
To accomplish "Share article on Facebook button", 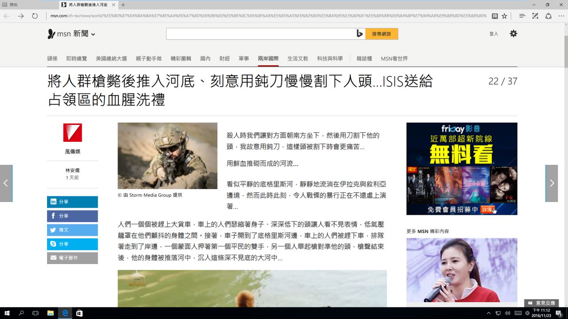I will point(72,216).
